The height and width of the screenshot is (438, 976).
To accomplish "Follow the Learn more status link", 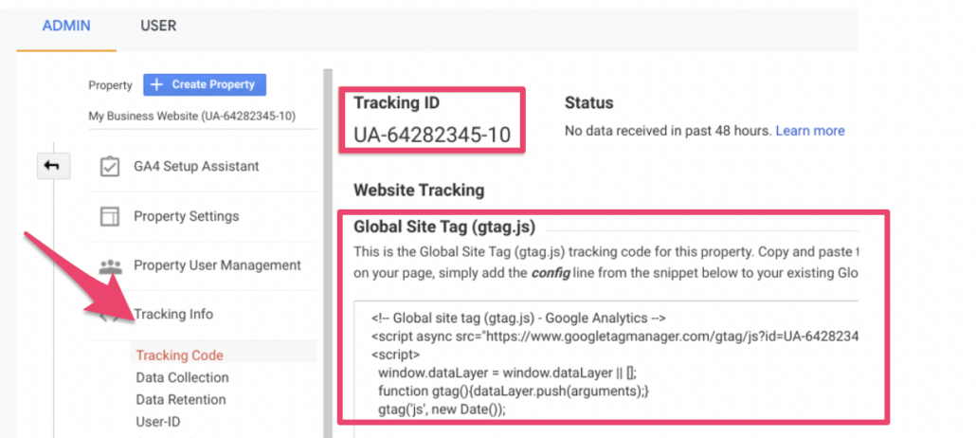I will click(809, 130).
